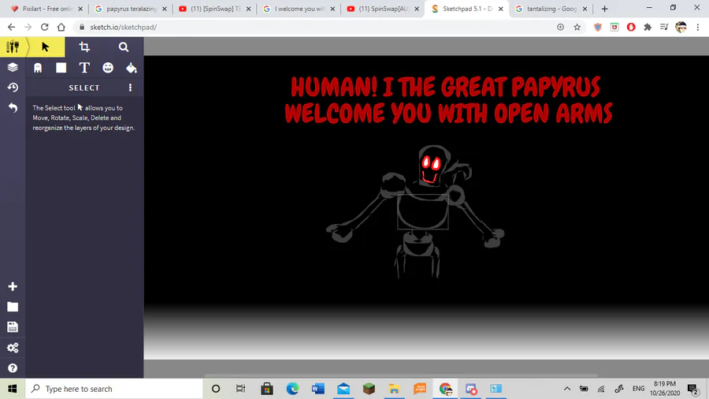Open Cortana circle icon on taskbar
709x399 pixels.
coord(216,389)
